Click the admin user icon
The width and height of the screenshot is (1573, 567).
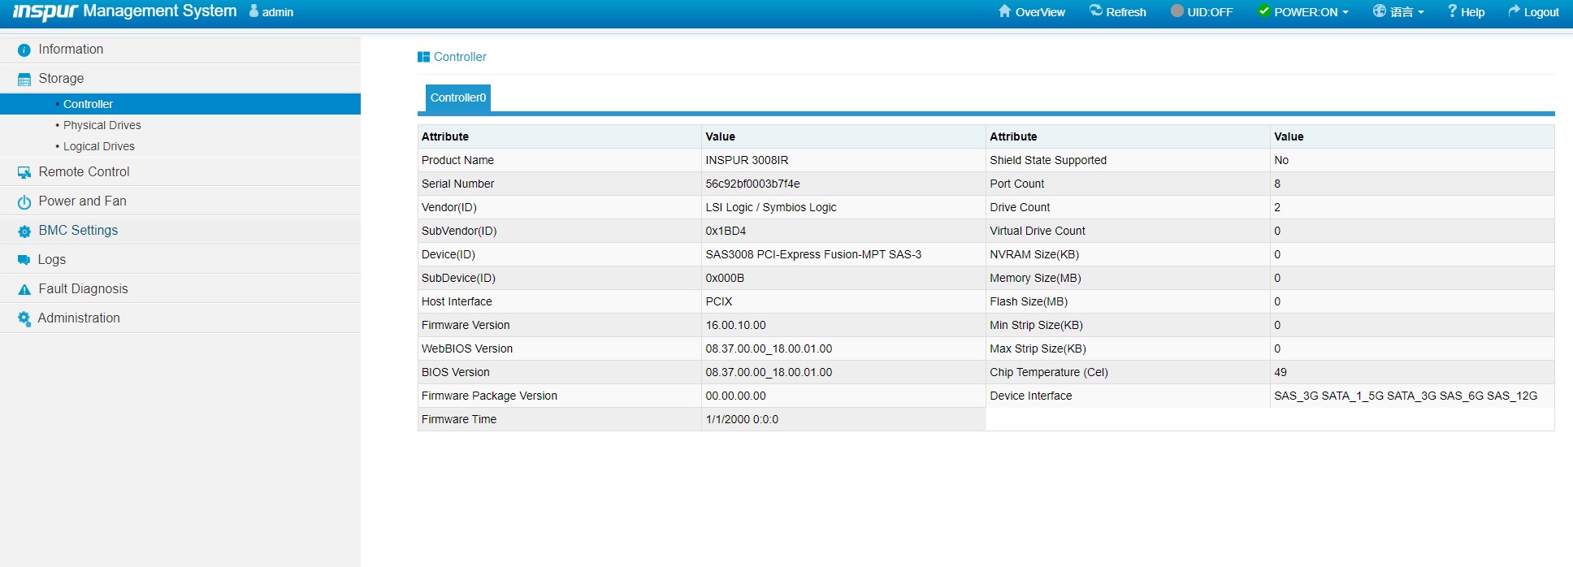coord(253,11)
